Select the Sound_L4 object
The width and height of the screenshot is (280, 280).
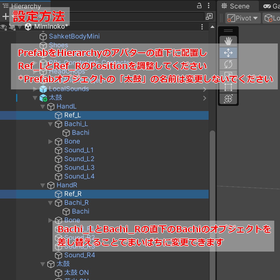(x=79, y=176)
